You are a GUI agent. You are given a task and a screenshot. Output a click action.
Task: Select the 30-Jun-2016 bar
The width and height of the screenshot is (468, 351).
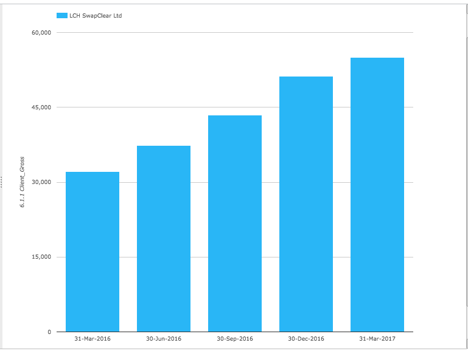pyautogui.click(x=164, y=239)
